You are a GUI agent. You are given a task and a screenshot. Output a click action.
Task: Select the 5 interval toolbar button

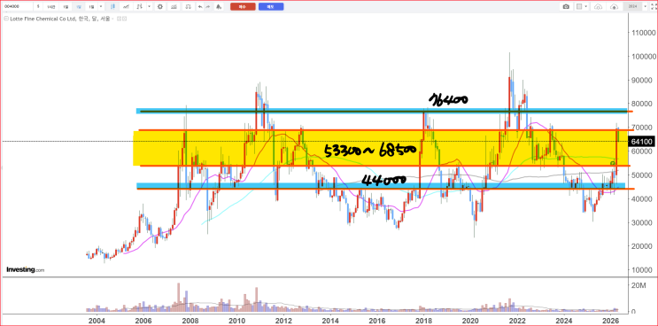[38, 6]
